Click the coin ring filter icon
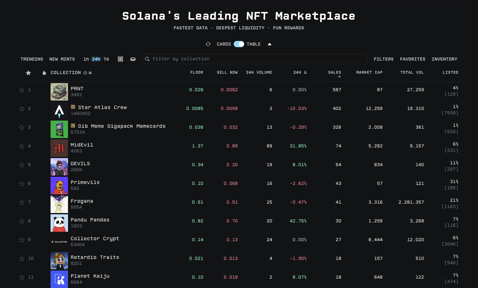478x288 pixels. [133, 59]
